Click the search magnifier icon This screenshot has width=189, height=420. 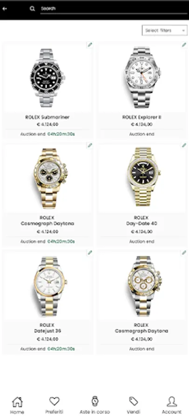pyautogui.click(x=32, y=9)
